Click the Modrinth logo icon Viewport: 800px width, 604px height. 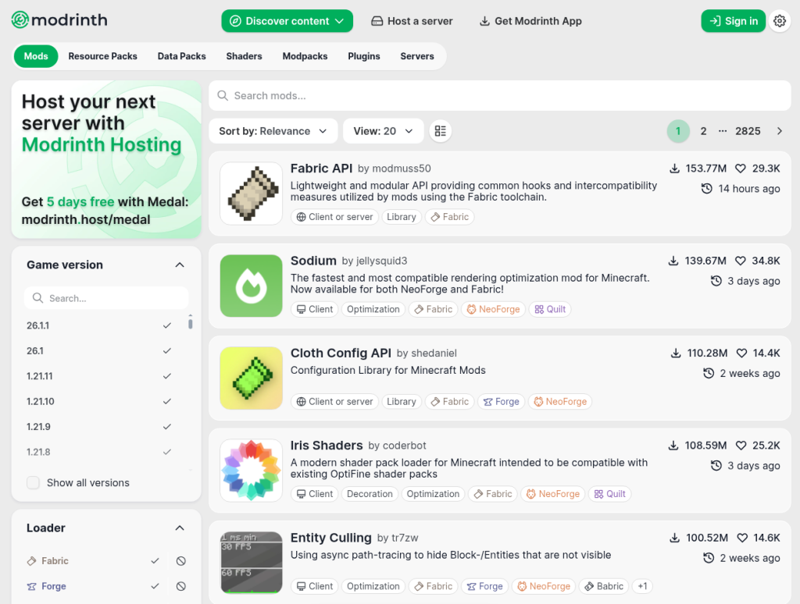[20, 21]
